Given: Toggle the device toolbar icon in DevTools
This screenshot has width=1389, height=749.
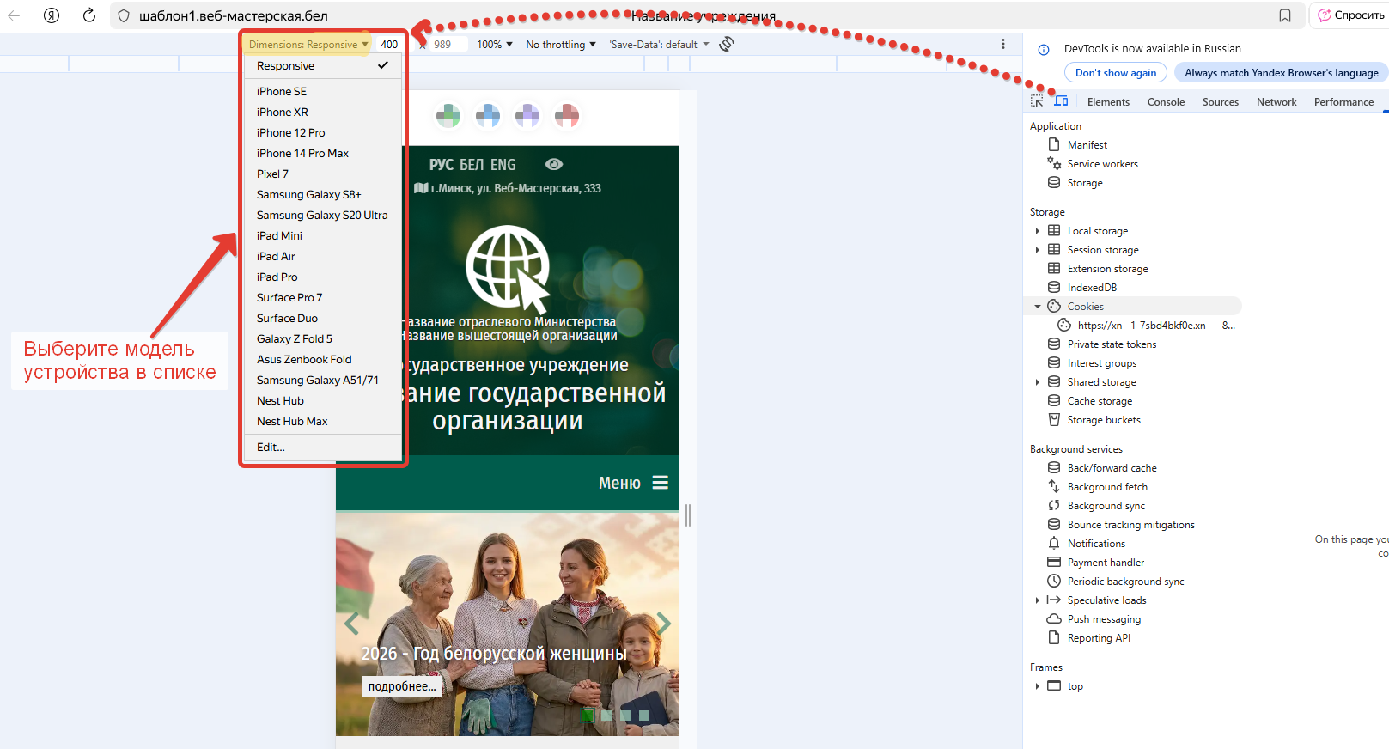Looking at the screenshot, I should point(1061,101).
